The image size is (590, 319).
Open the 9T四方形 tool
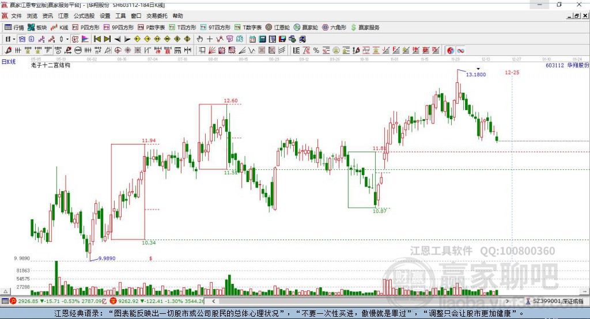215,28
